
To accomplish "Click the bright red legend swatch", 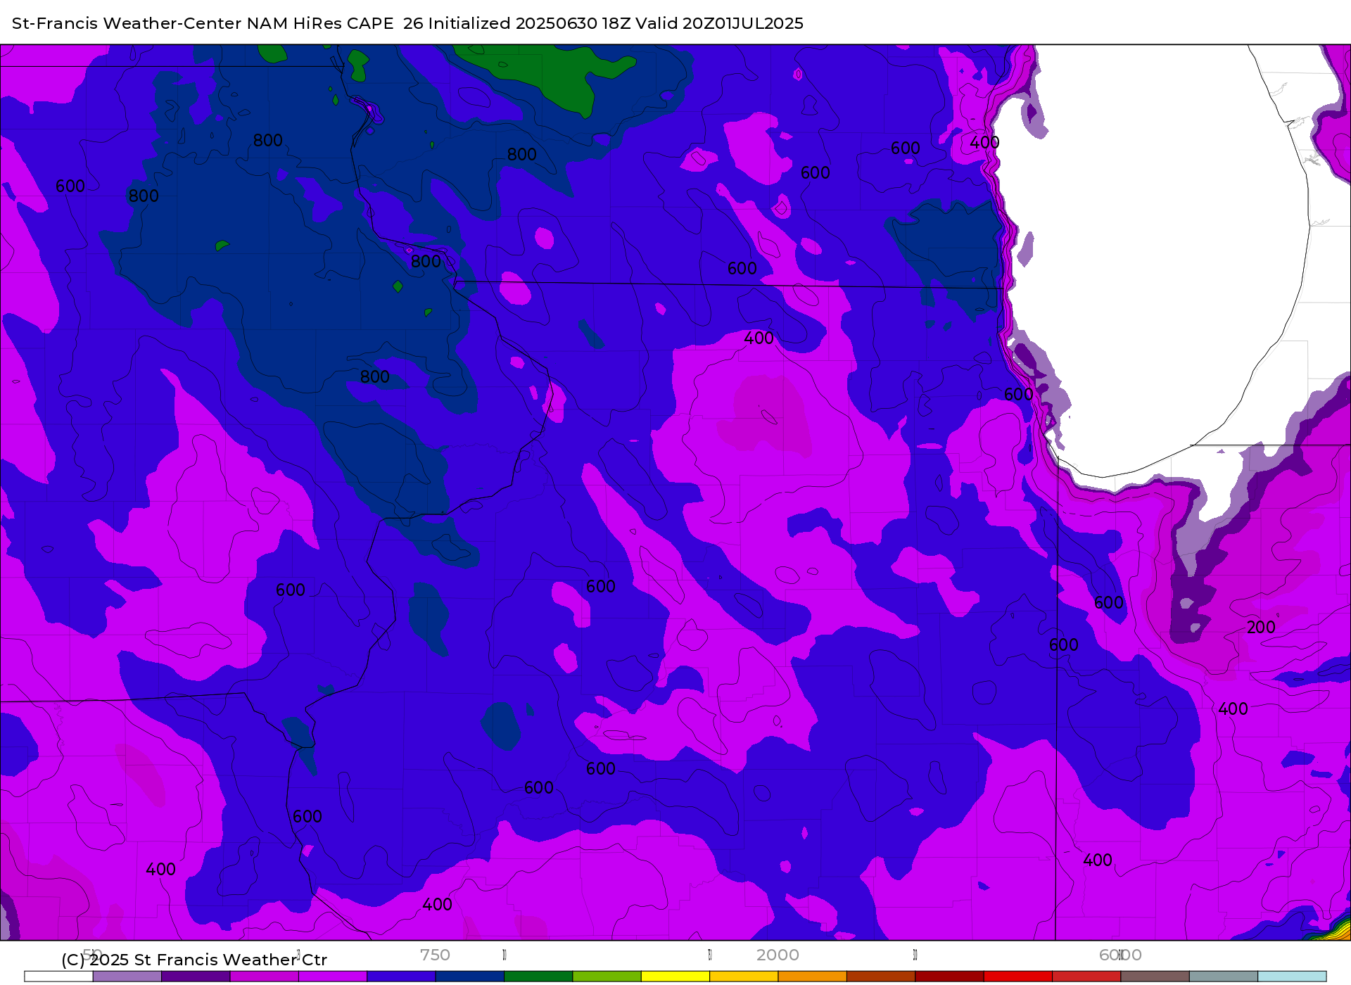I will tap(1018, 977).
